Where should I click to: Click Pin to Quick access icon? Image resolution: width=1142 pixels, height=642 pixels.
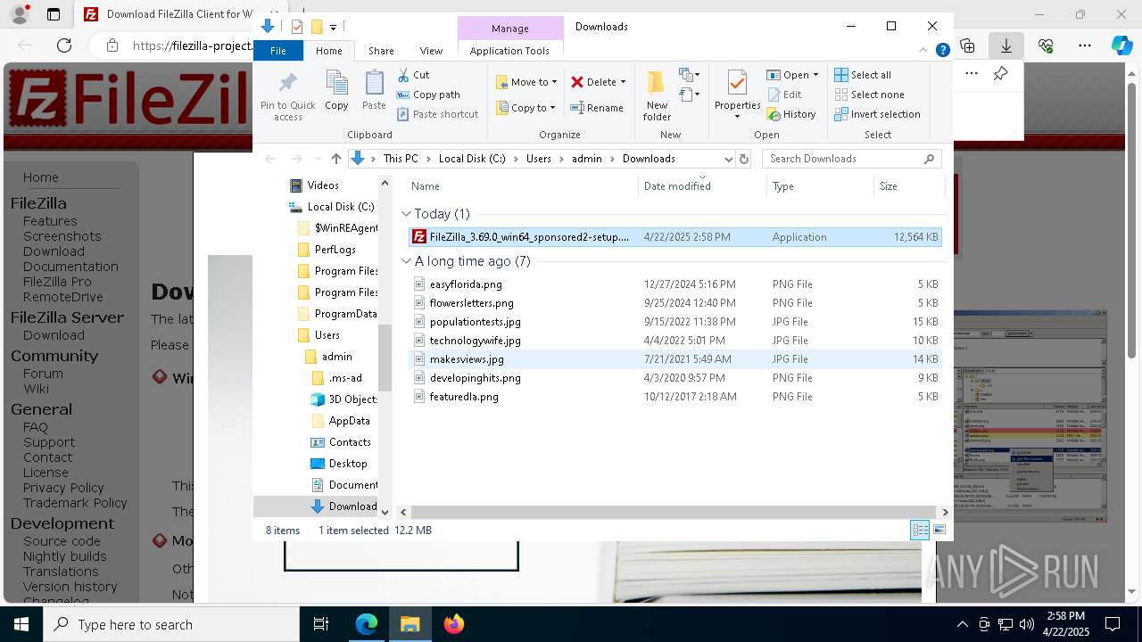click(287, 96)
